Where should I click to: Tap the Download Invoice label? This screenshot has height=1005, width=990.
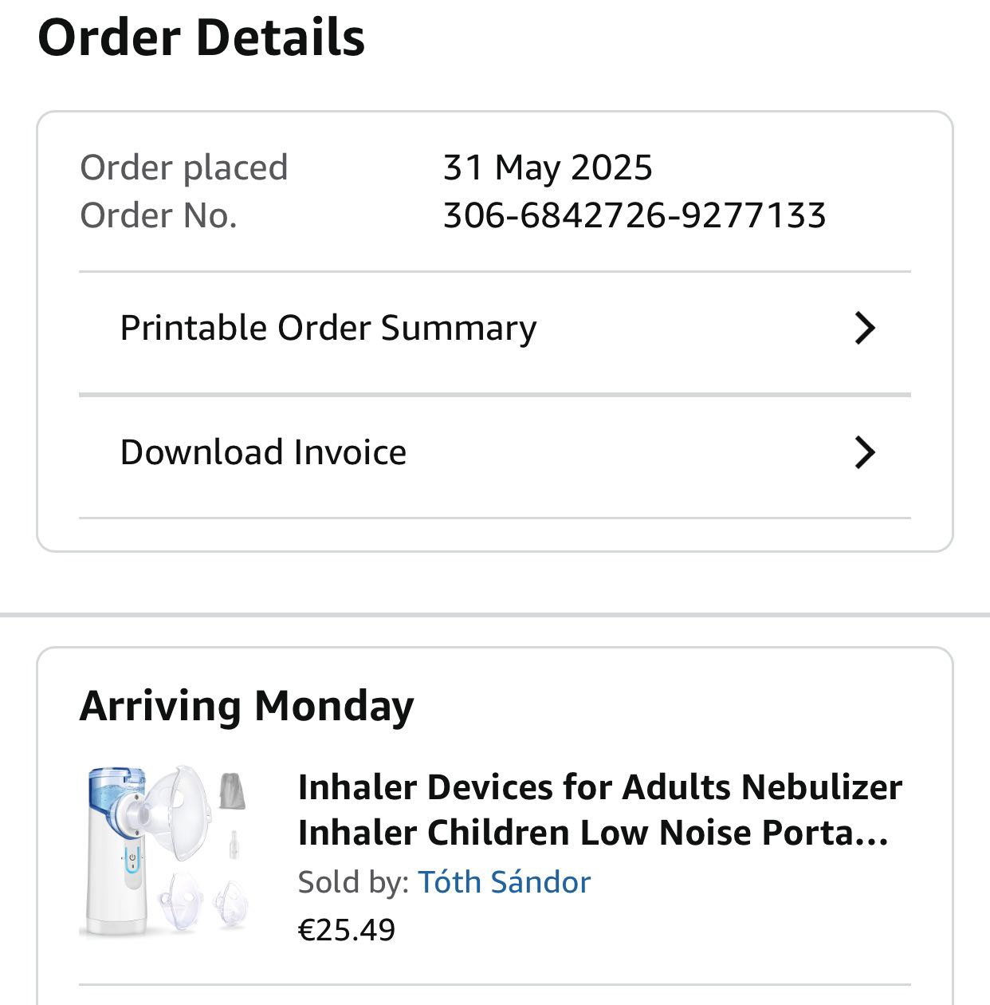click(x=263, y=452)
